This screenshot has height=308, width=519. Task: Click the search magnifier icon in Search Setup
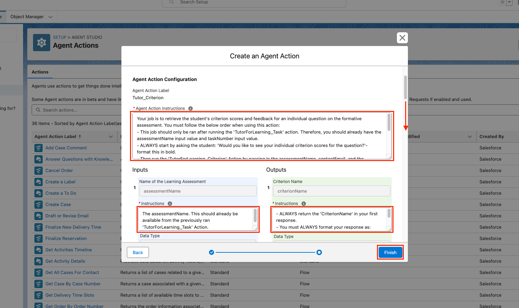click(172, 2)
